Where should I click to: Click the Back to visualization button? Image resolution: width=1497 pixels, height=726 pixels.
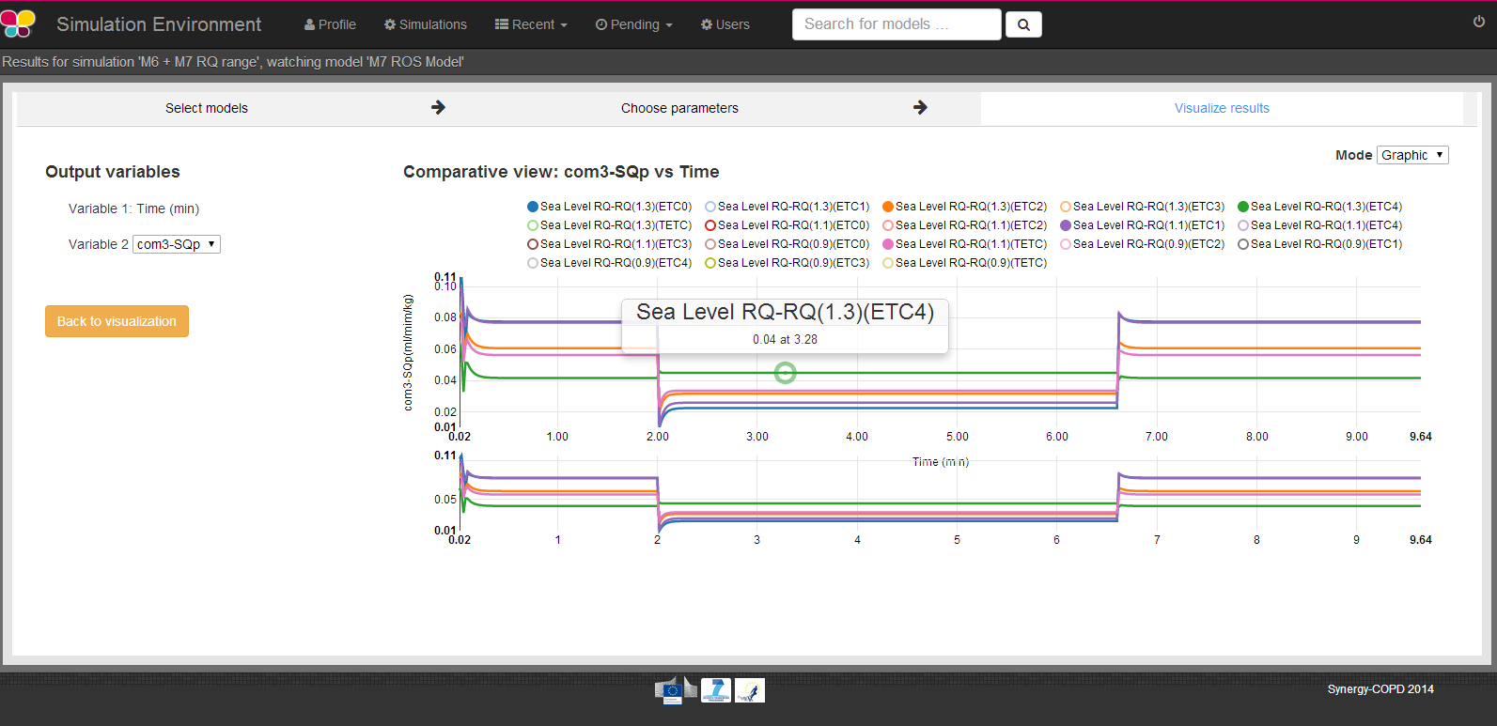click(117, 321)
